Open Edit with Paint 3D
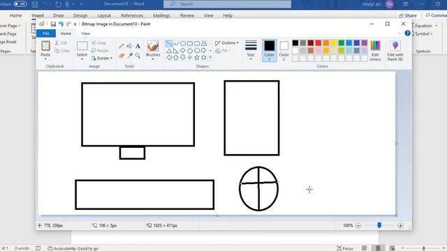The height and width of the screenshot is (251, 447). pyautogui.click(x=395, y=51)
